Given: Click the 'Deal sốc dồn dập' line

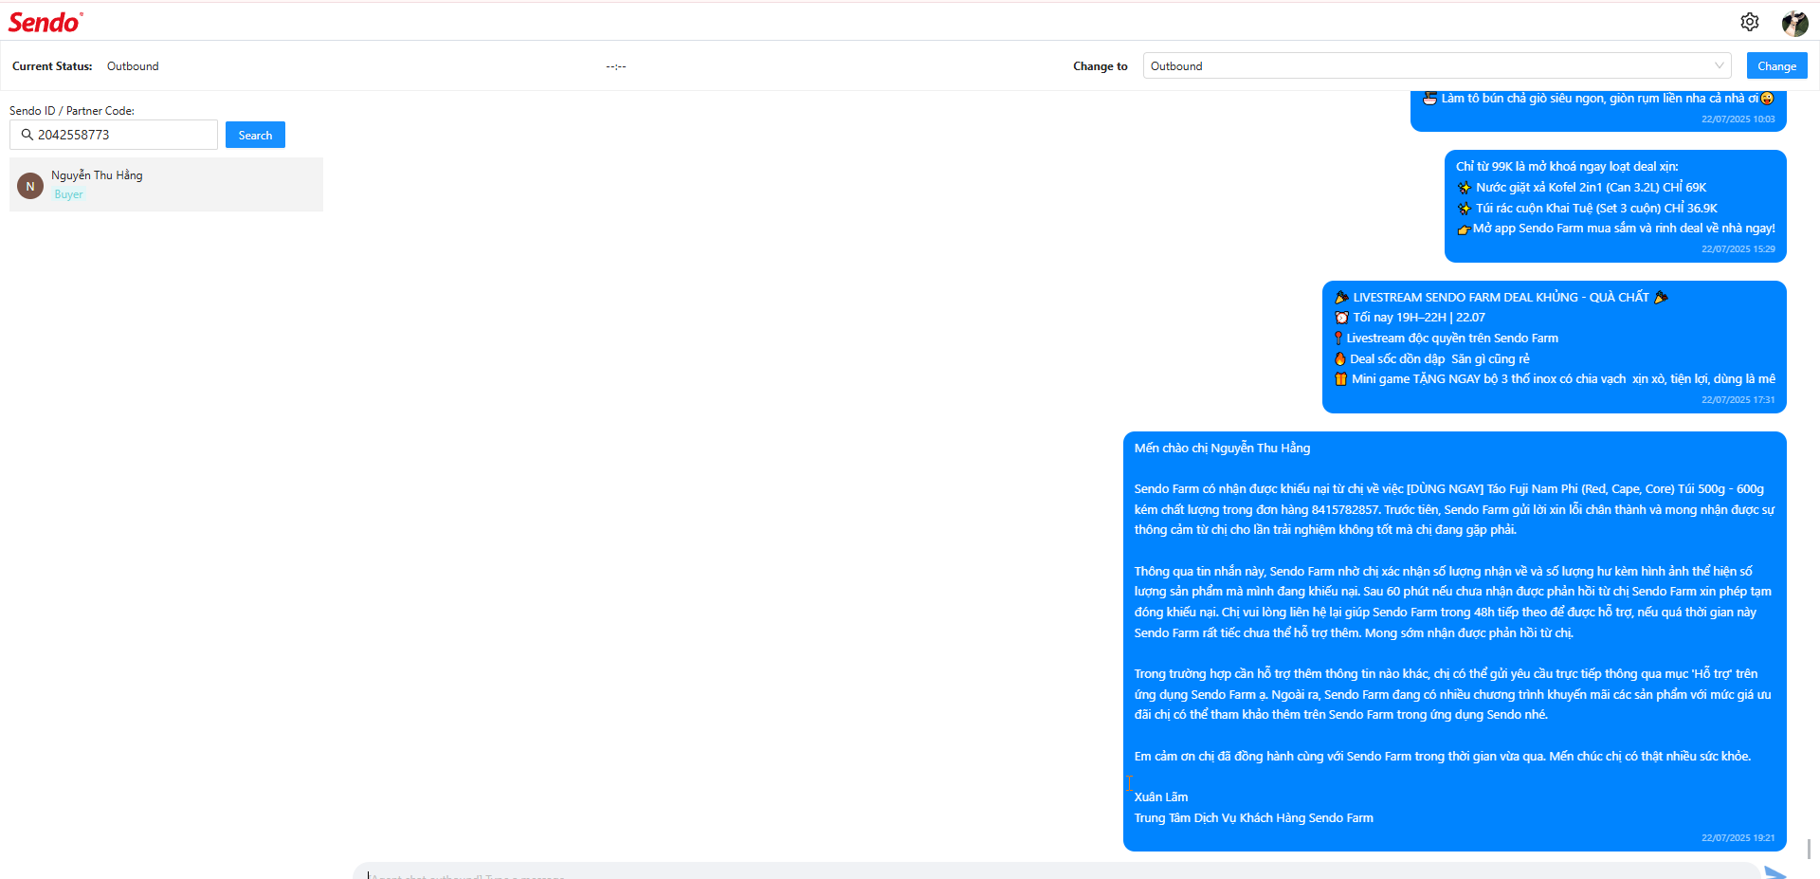Looking at the screenshot, I should tap(1431, 358).
